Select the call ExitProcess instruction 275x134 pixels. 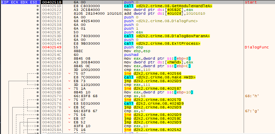[x=162, y=44]
